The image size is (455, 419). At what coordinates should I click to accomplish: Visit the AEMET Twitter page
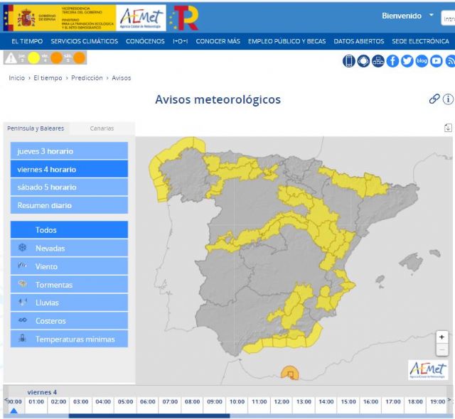click(x=407, y=61)
